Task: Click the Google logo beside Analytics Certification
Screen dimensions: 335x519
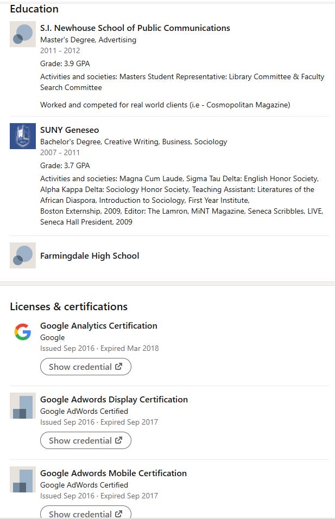Action: [22, 332]
